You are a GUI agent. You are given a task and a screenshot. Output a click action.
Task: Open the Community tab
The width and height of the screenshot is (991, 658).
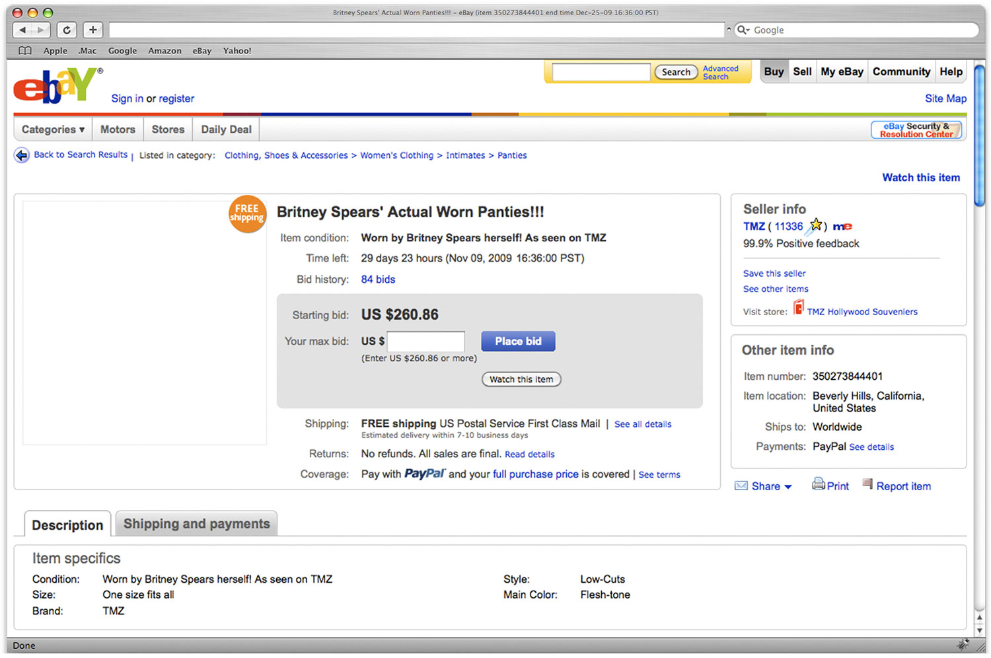[x=901, y=72]
